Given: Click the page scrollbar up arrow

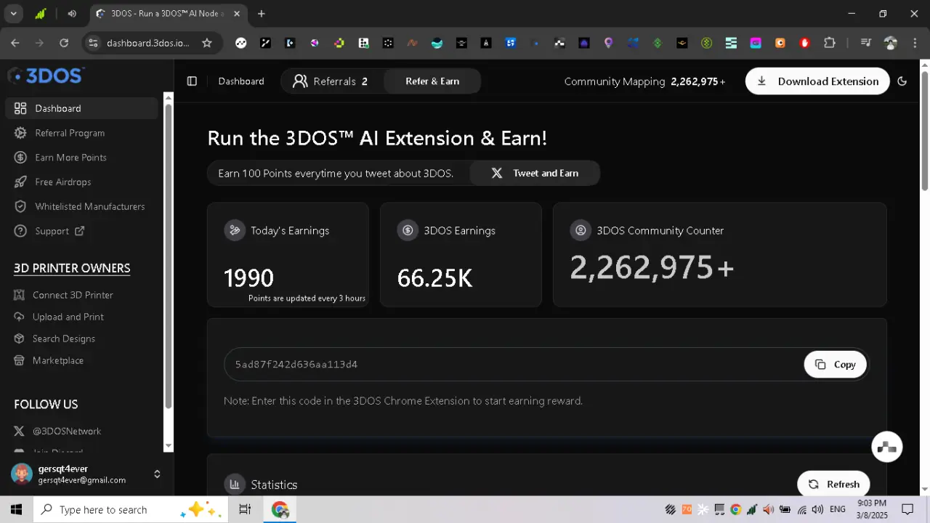Looking at the screenshot, I should pos(924,65).
